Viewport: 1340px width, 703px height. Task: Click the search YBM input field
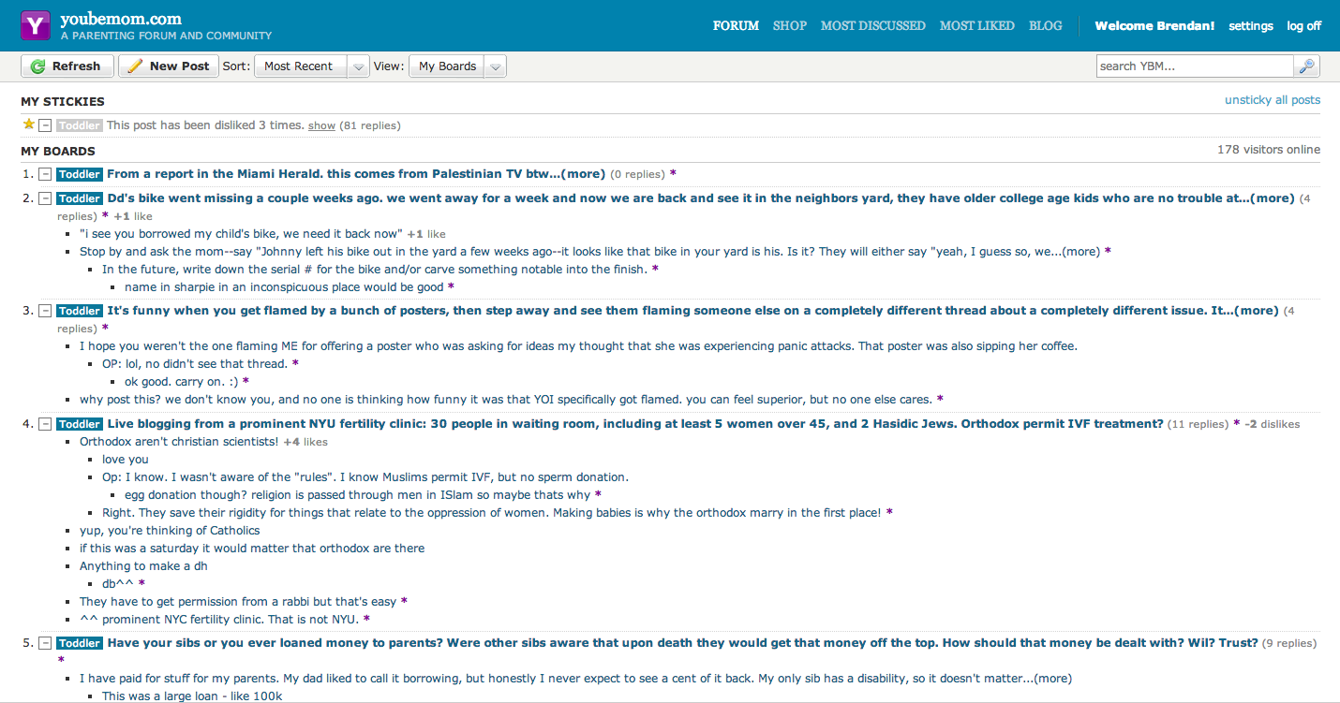(1194, 66)
